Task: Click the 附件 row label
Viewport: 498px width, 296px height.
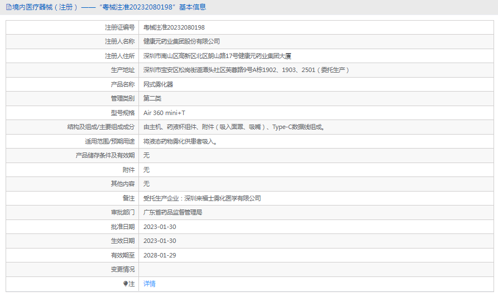Action: click(x=128, y=170)
